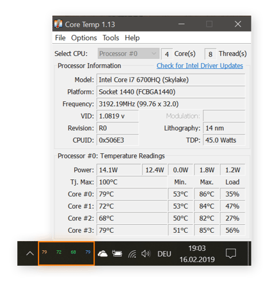Click Core #1 load value 47%
This screenshot has height=285, width=267.
point(233,206)
